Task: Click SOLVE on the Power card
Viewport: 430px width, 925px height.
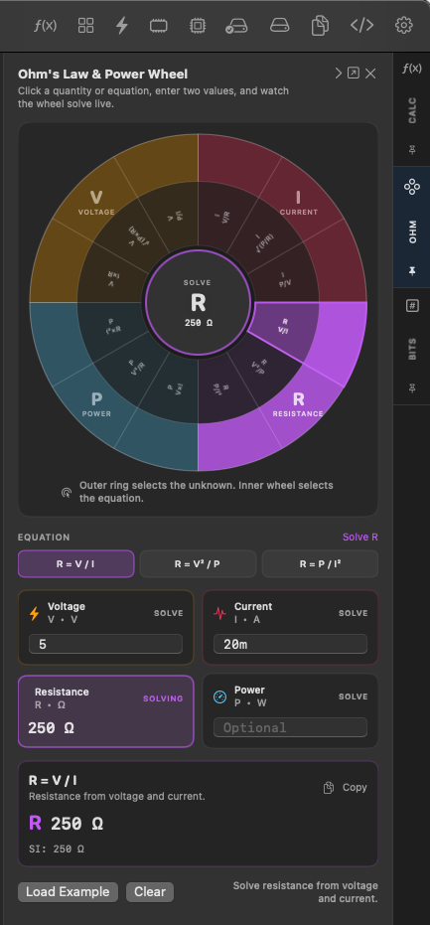Action: [354, 696]
